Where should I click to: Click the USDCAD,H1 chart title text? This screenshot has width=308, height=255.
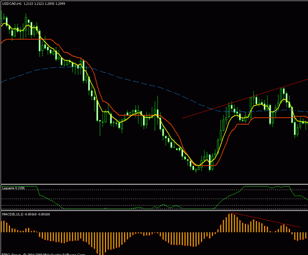34,3
